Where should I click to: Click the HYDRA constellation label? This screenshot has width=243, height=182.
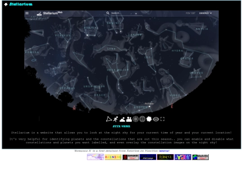(177, 51)
